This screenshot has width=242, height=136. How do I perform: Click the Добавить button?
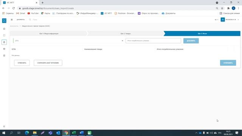pos(191,41)
